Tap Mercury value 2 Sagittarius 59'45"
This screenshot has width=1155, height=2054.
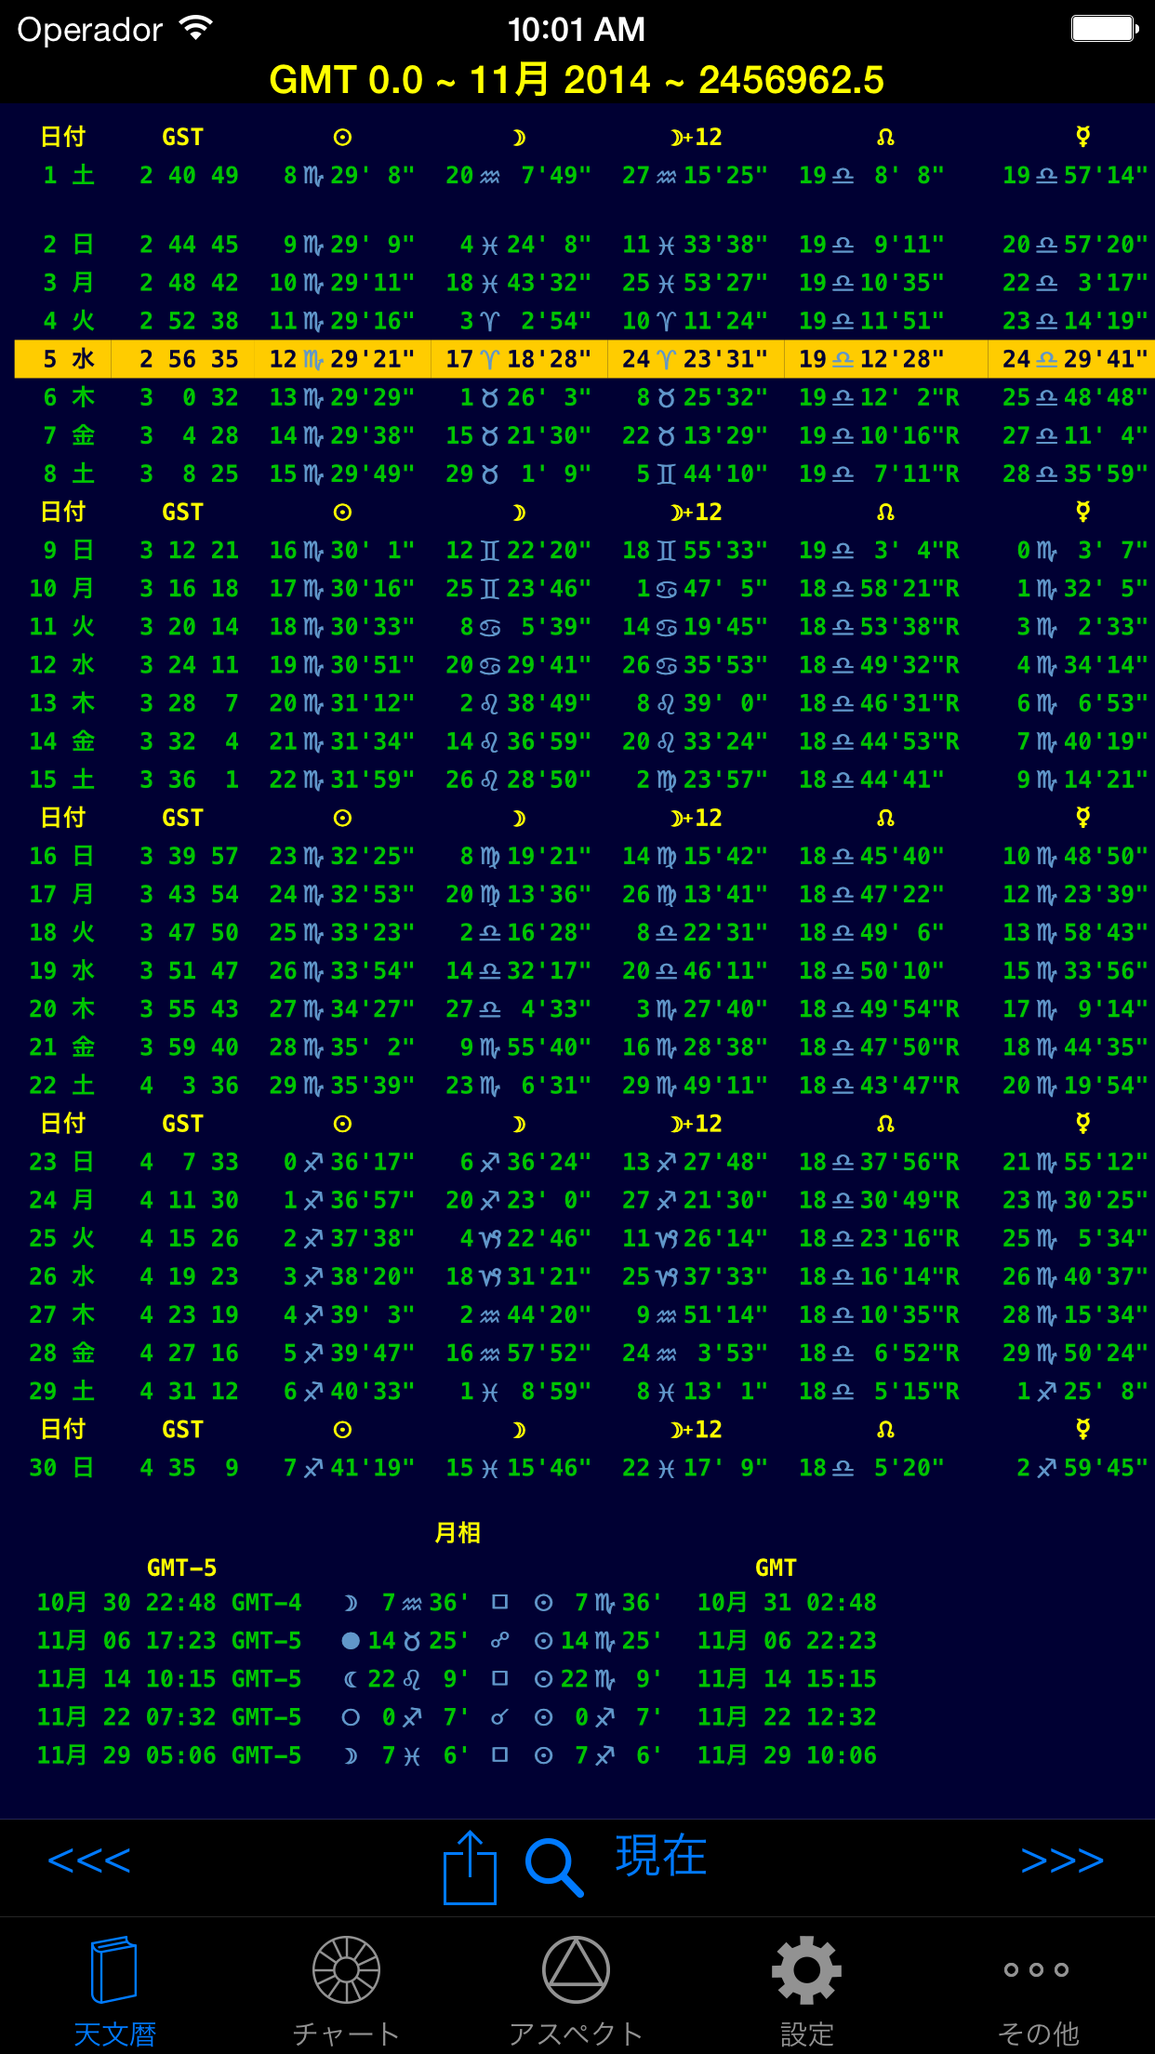[1082, 1469]
